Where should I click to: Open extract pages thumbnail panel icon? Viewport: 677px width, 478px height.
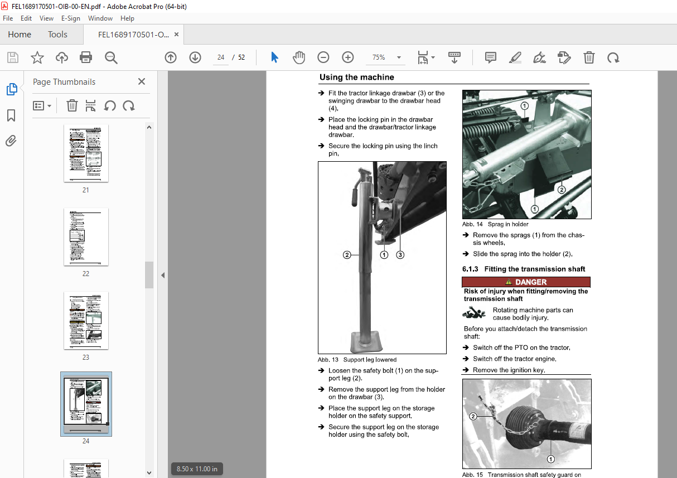point(91,105)
